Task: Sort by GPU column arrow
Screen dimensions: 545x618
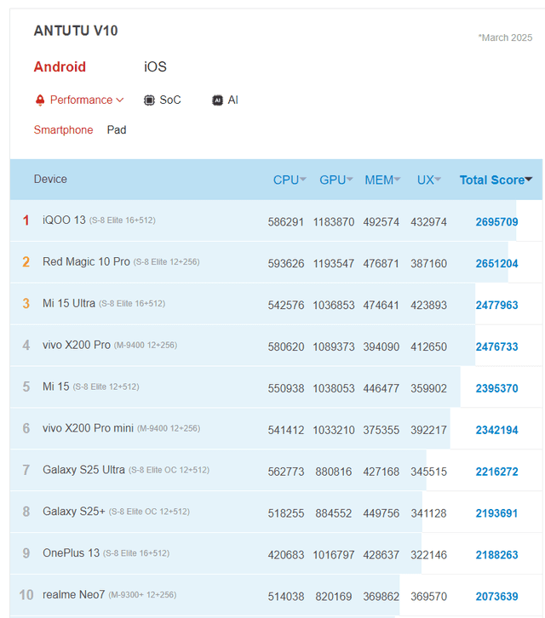Action: pyautogui.click(x=349, y=180)
